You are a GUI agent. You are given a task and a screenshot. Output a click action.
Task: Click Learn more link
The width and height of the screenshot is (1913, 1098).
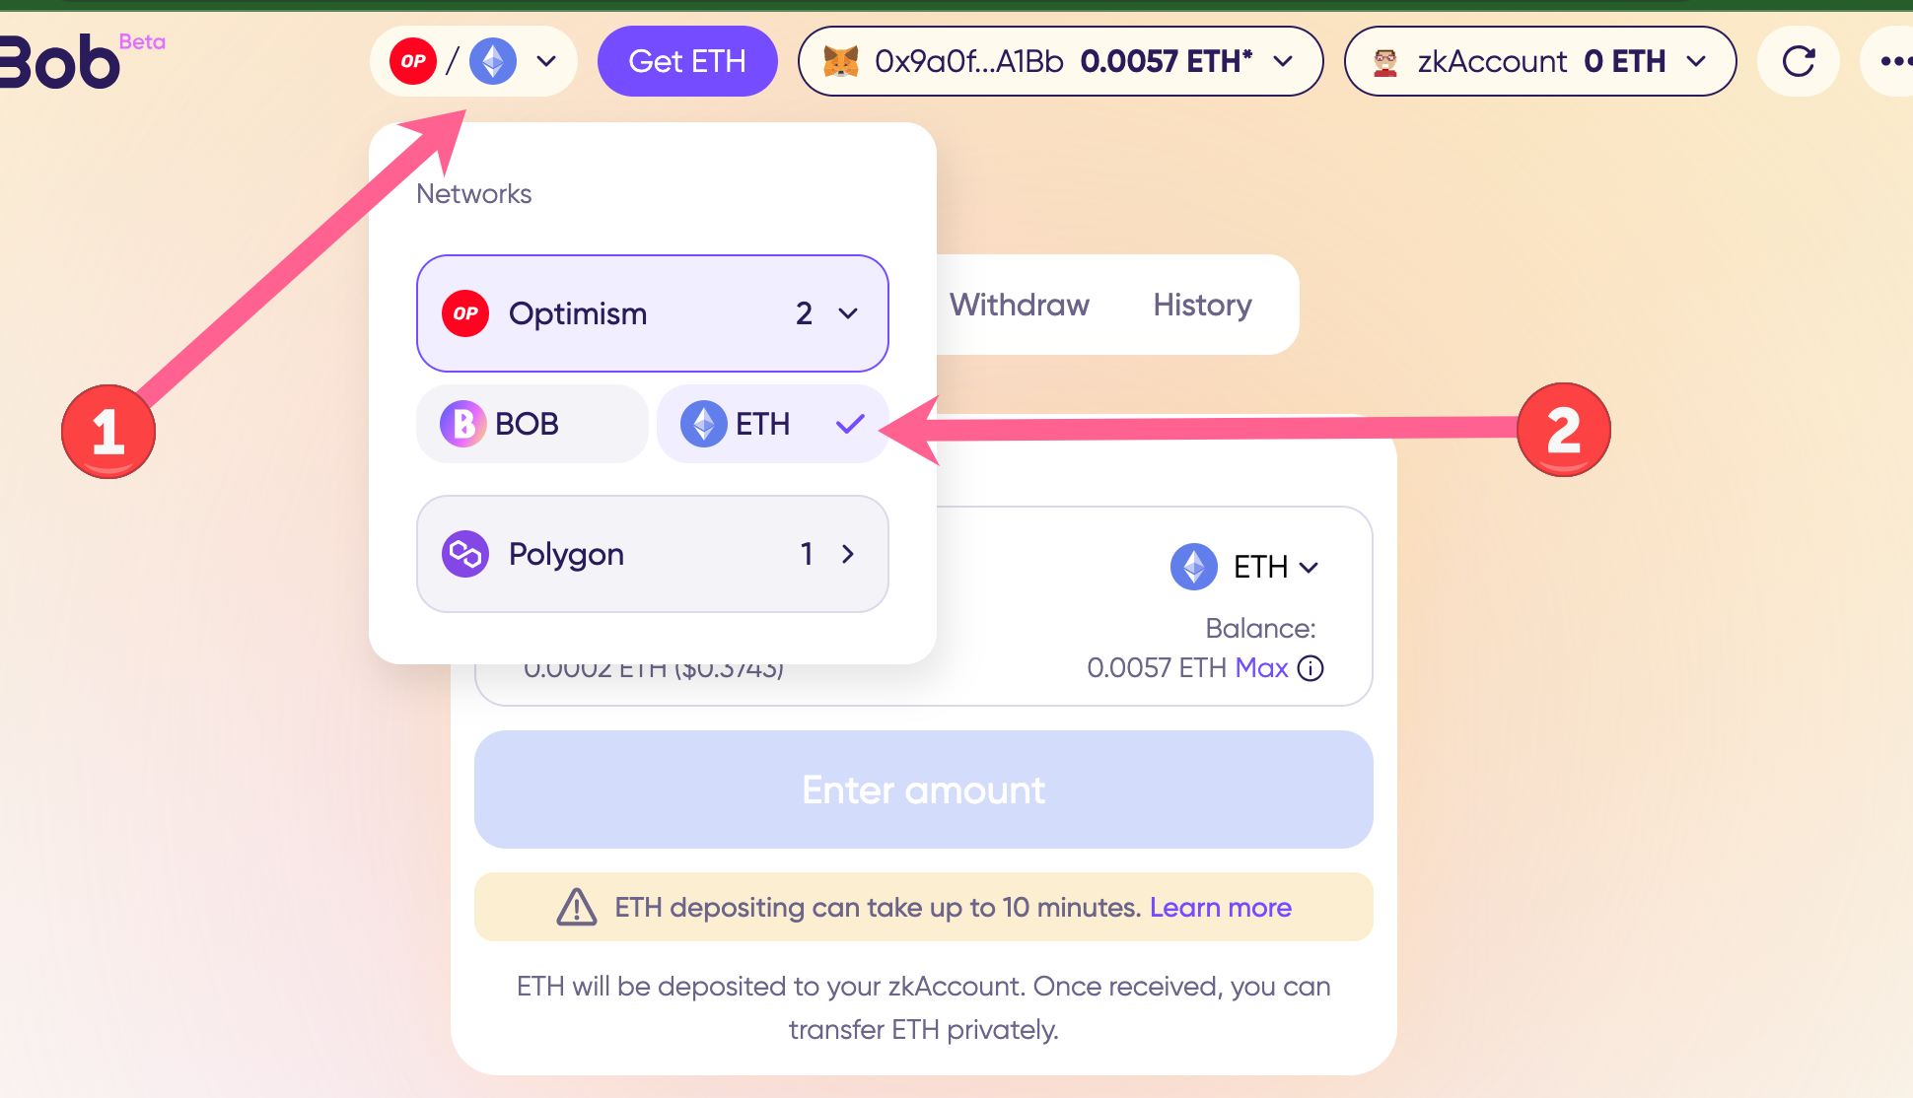pos(1219,906)
